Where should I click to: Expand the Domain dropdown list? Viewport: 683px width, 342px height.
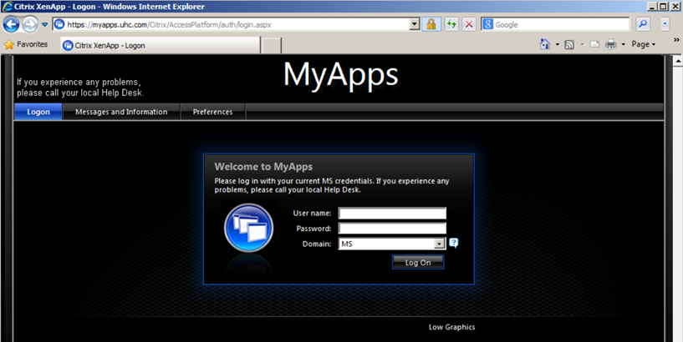(x=439, y=244)
